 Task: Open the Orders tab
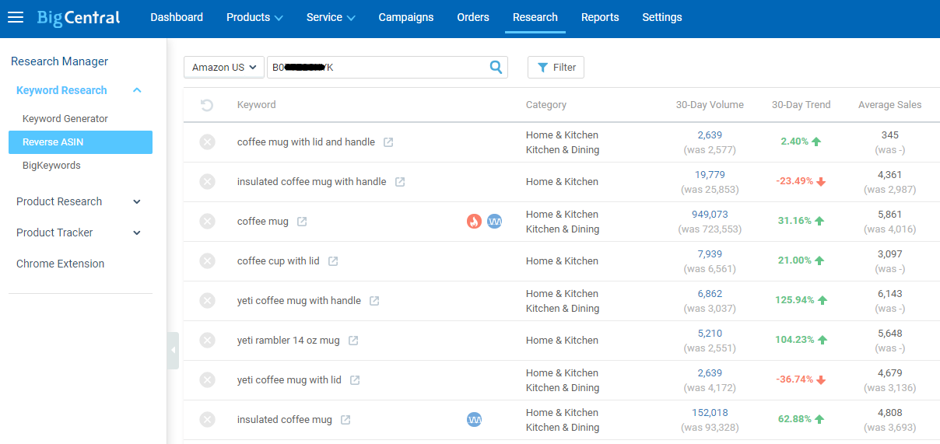(x=473, y=17)
